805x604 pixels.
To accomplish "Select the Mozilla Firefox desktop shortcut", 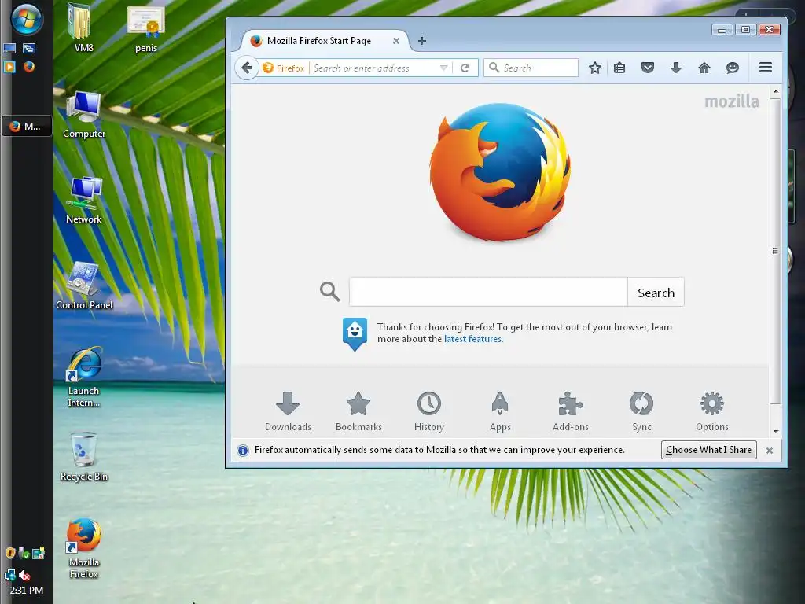I will click(83, 548).
